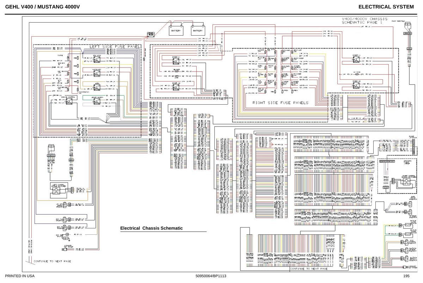Click the RIGHT SIDE FUSE PANELS label

[281, 103]
